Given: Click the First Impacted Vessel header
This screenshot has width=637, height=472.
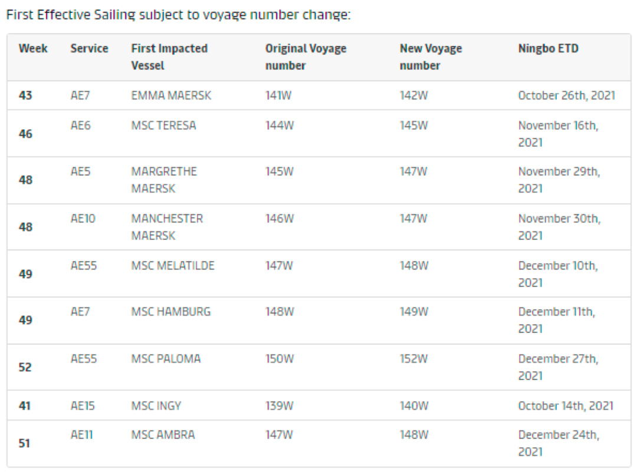Looking at the screenshot, I should click(169, 57).
